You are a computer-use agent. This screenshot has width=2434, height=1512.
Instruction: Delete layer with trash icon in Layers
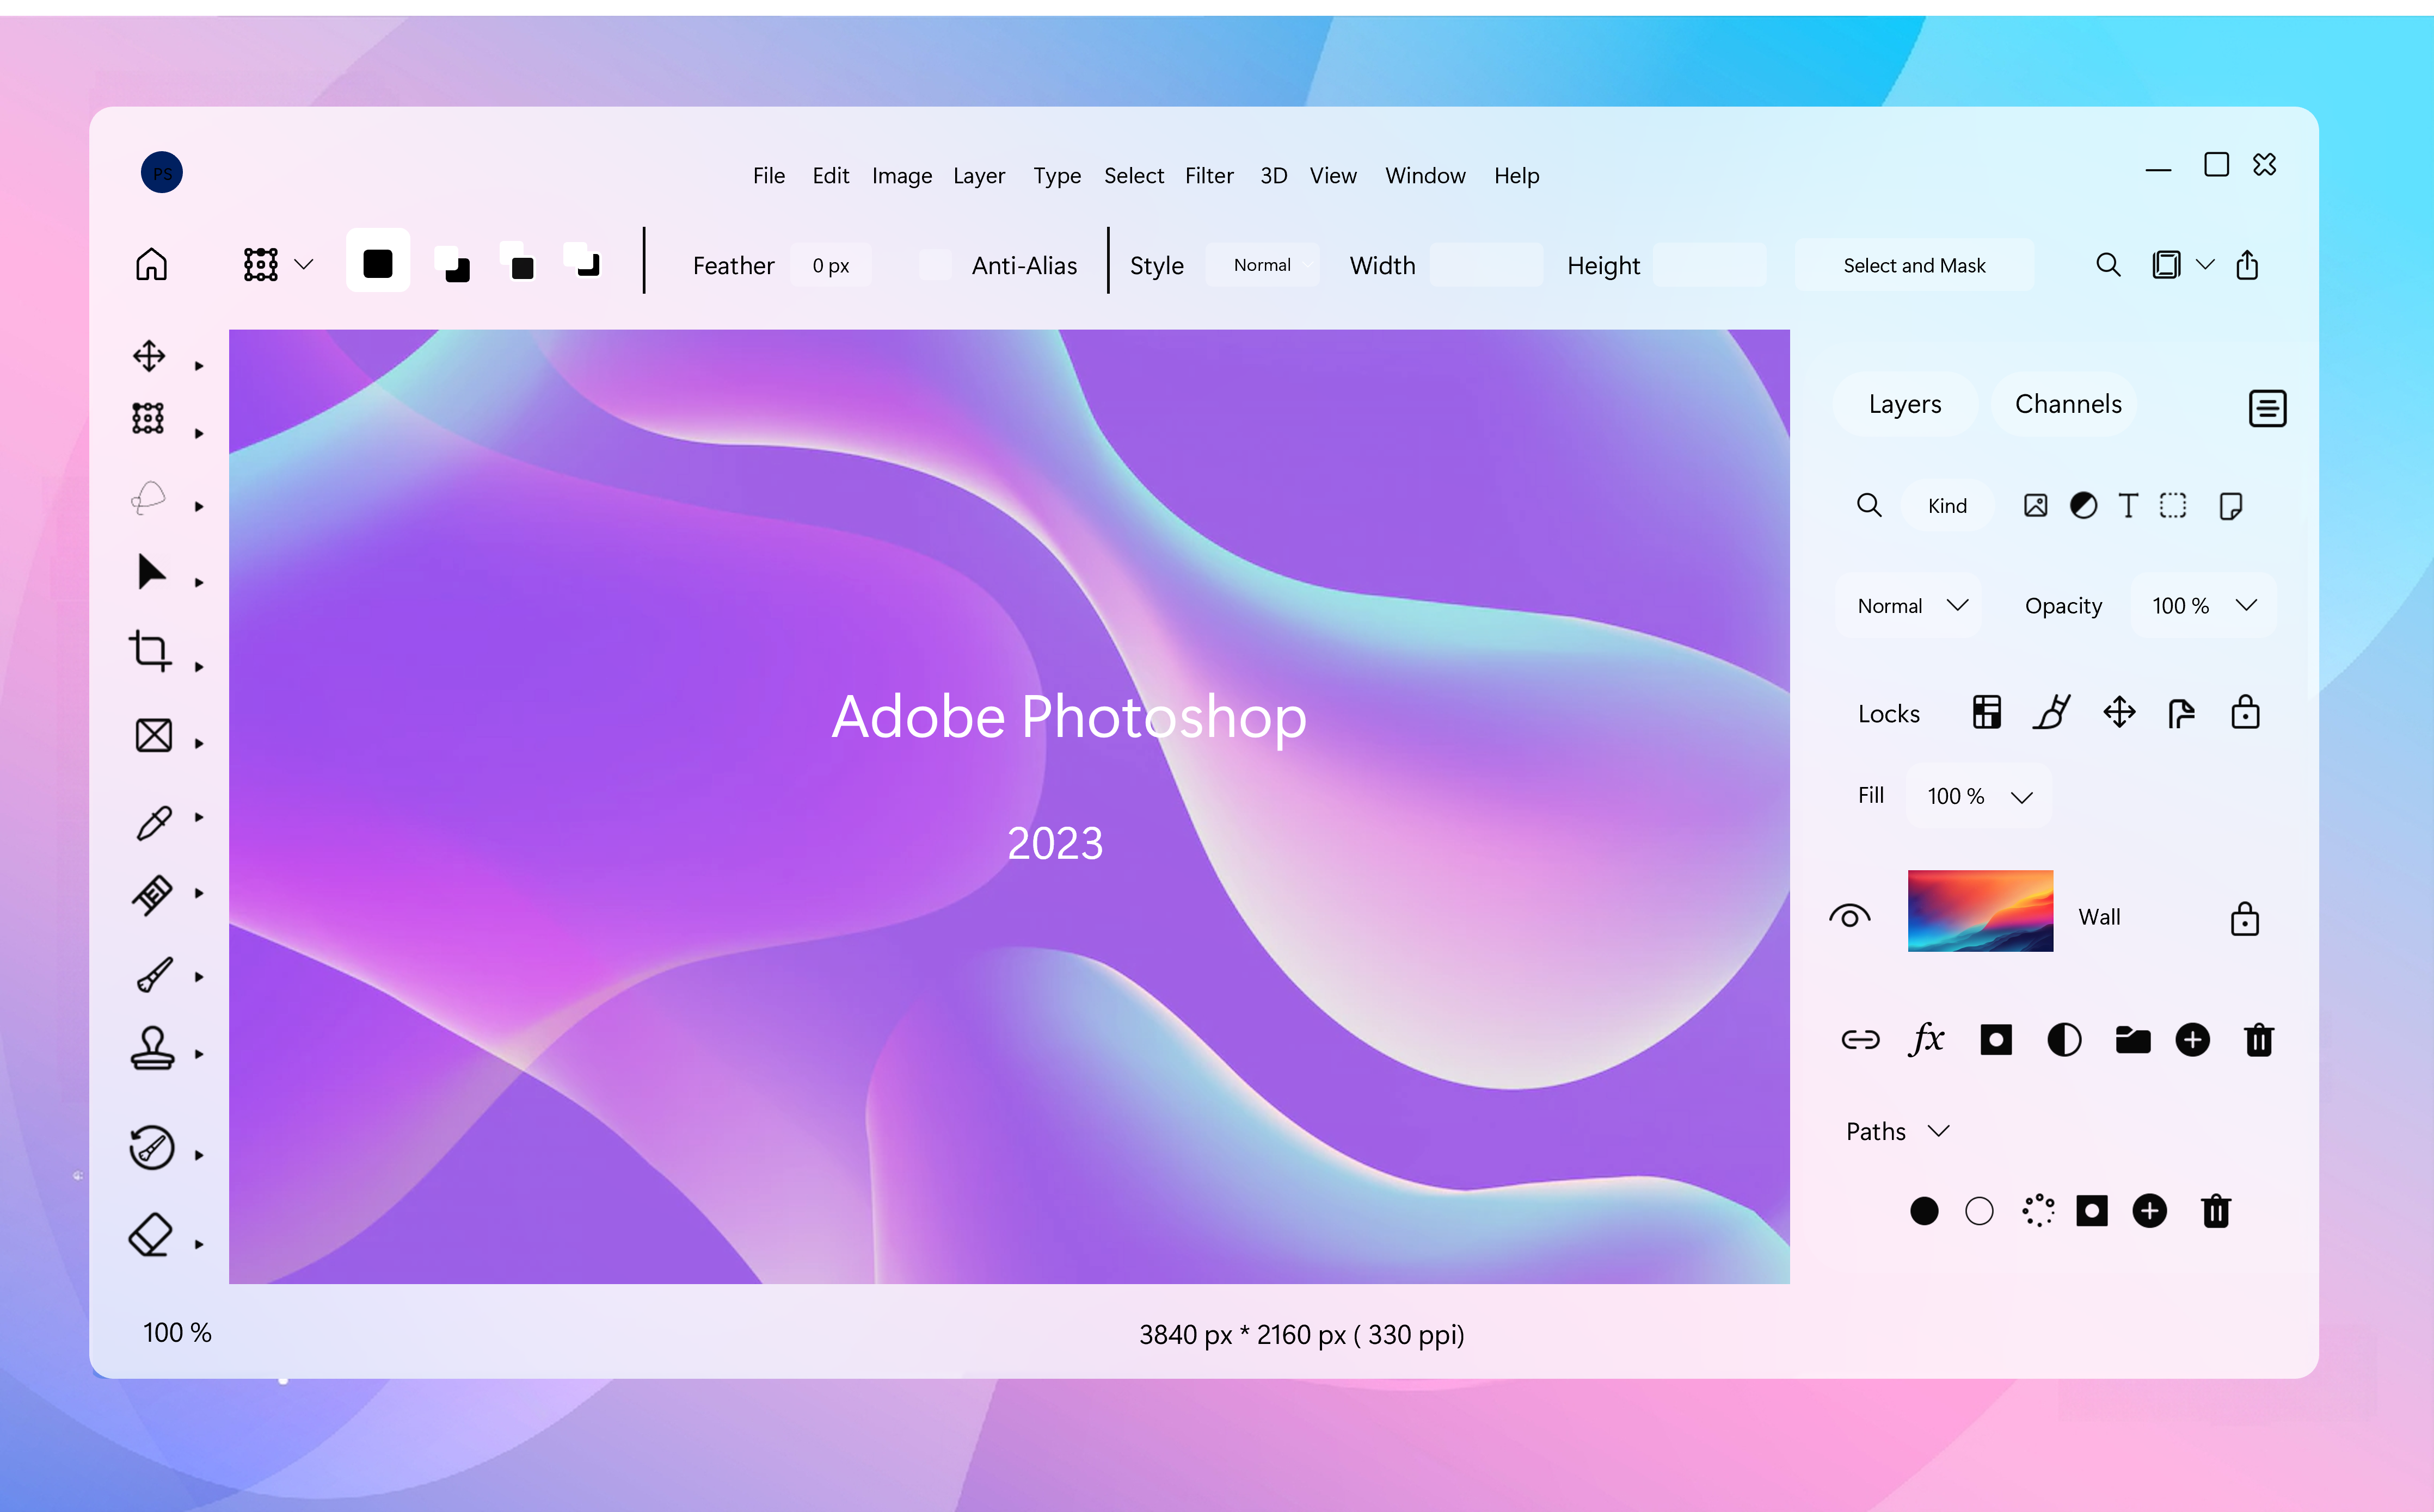2259,1040
